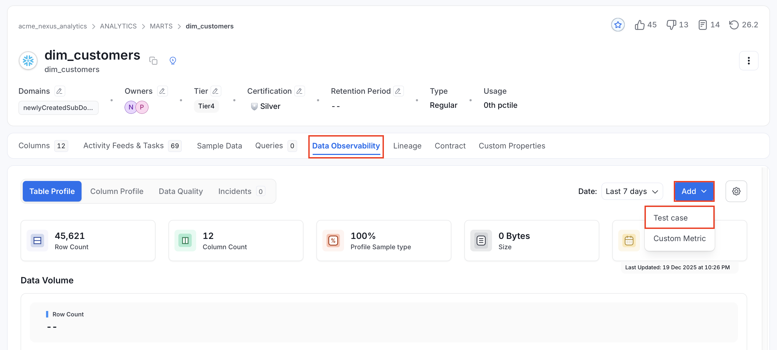Switch to Incidents sub-tab

point(241,191)
